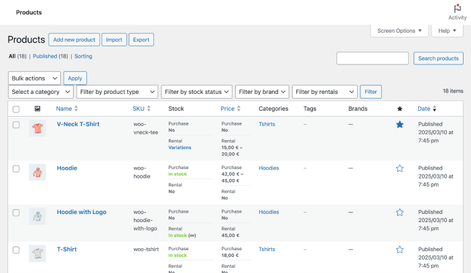Click the image column header icon

pyautogui.click(x=37, y=109)
